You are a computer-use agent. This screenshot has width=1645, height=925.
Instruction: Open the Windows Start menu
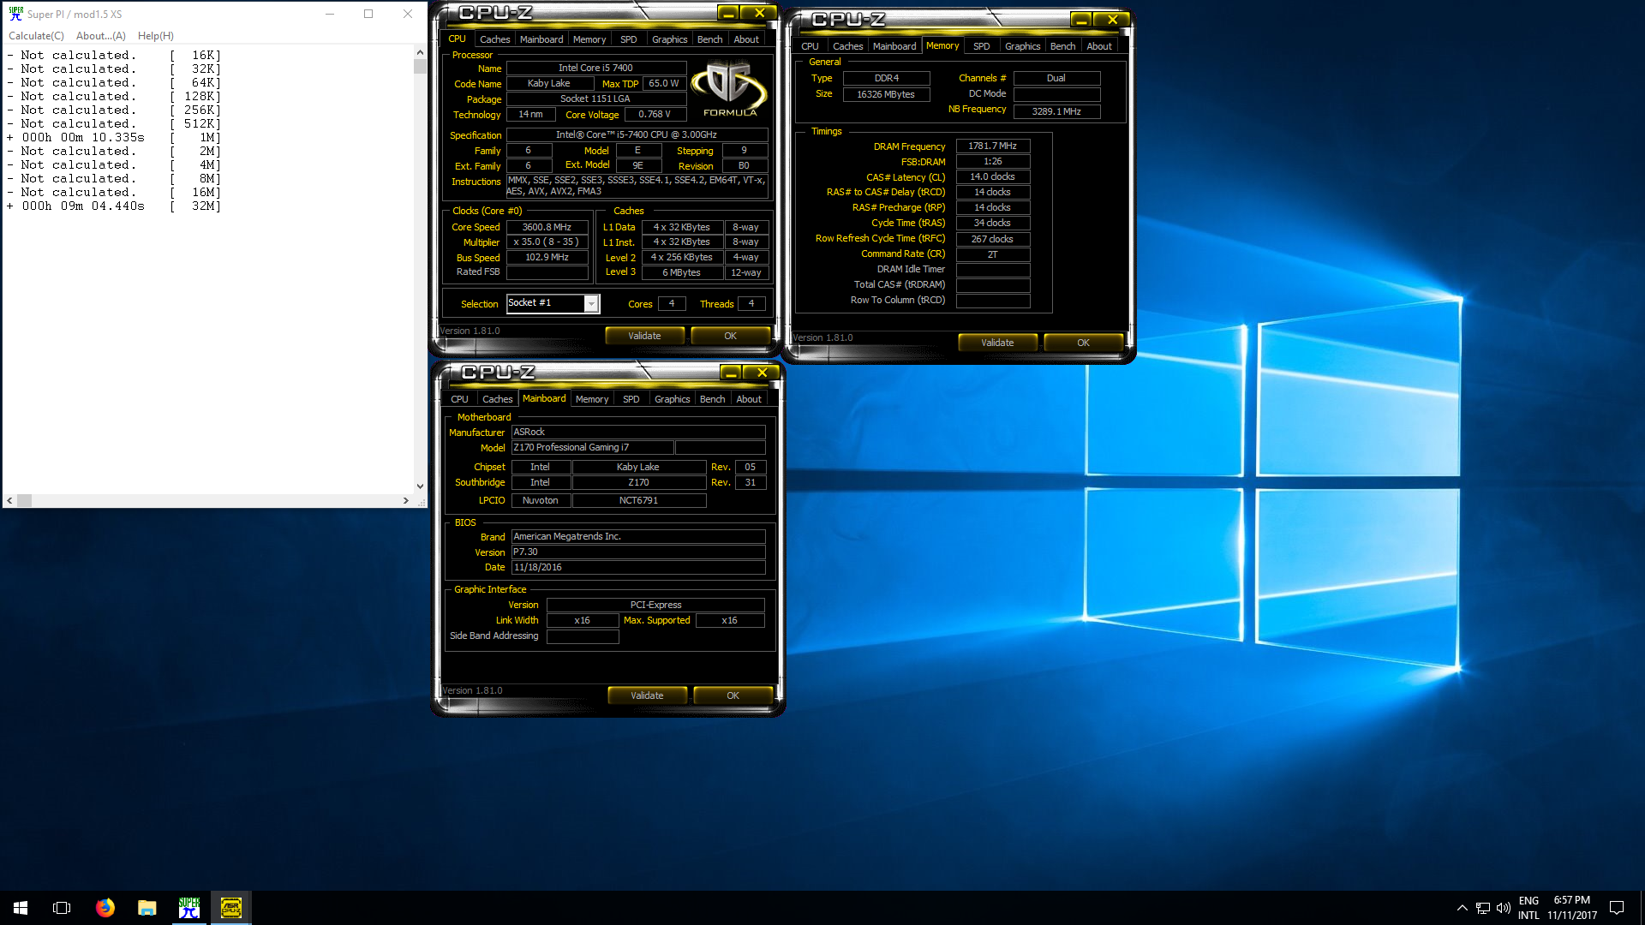(21, 908)
